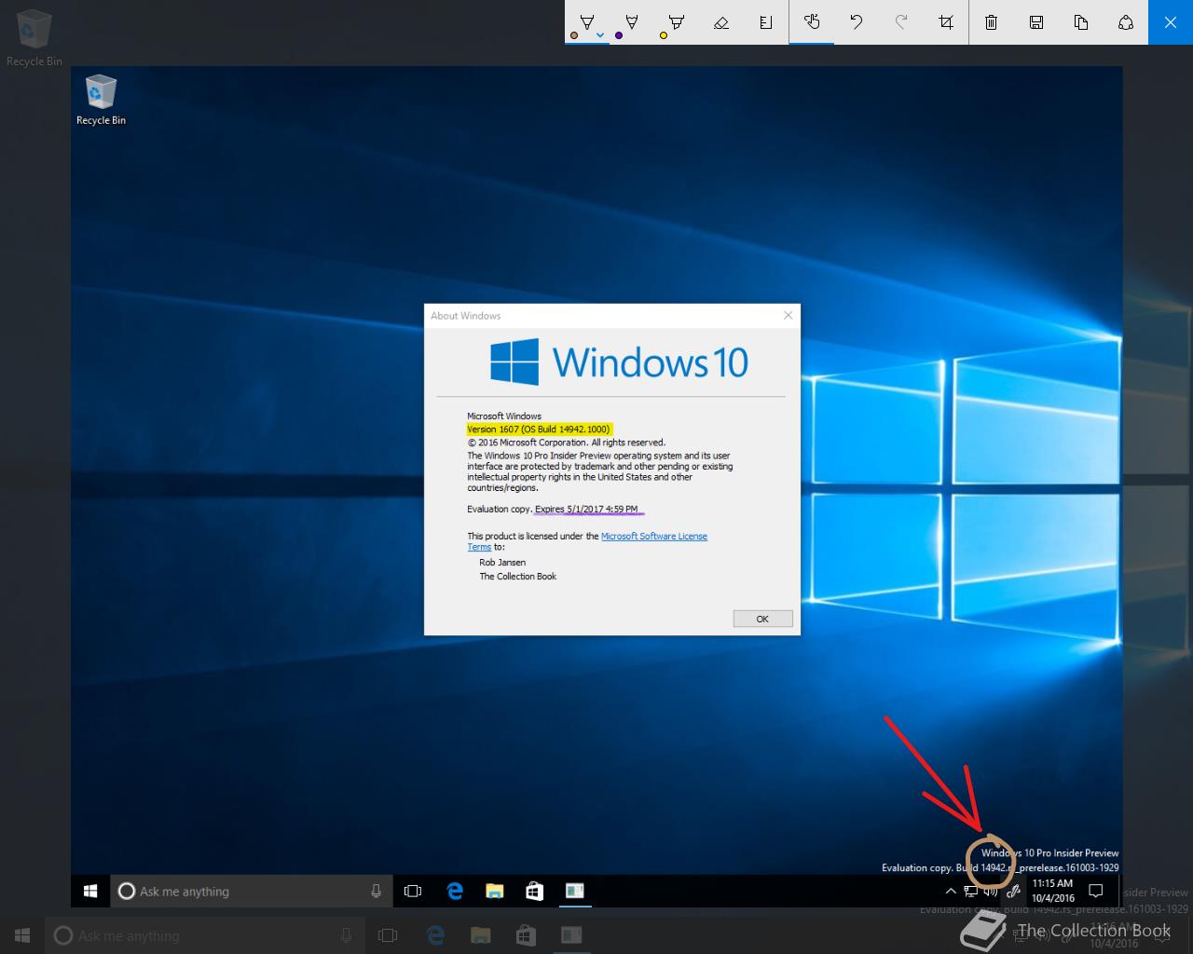This screenshot has width=1193, height=954.
Task: Open Windows Ink Workspace pen icon in the tray
Action: tap(1013, 892)
